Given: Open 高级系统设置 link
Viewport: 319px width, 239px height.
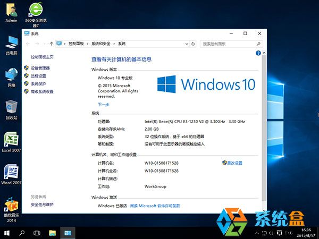Looking at the screenshot, I should pyautogui.click(x=42, y=91).
